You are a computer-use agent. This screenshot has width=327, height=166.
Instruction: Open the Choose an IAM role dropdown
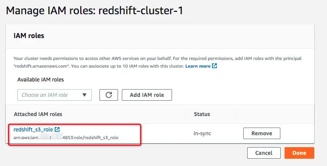[54, 95]
